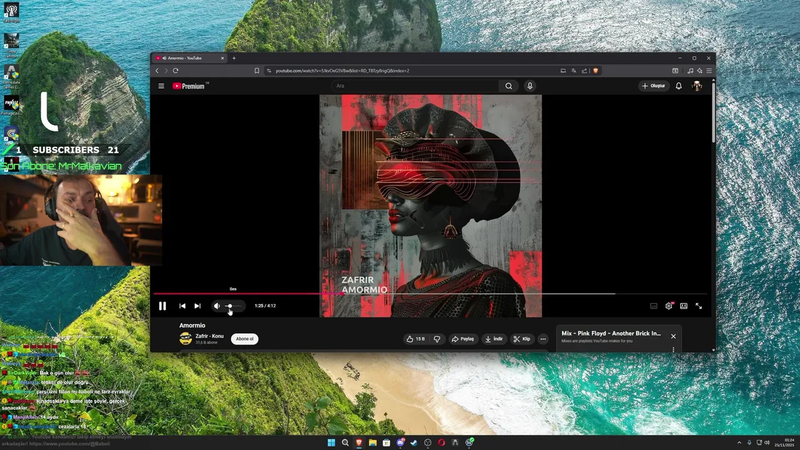Skip to the previous track

tap(182, 306)
